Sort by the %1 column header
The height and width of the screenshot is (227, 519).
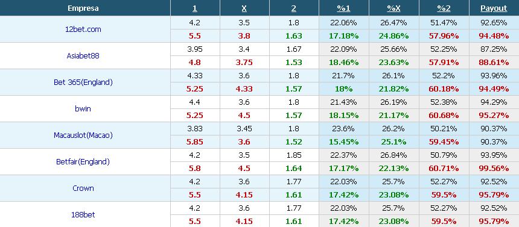coord(343,8)
